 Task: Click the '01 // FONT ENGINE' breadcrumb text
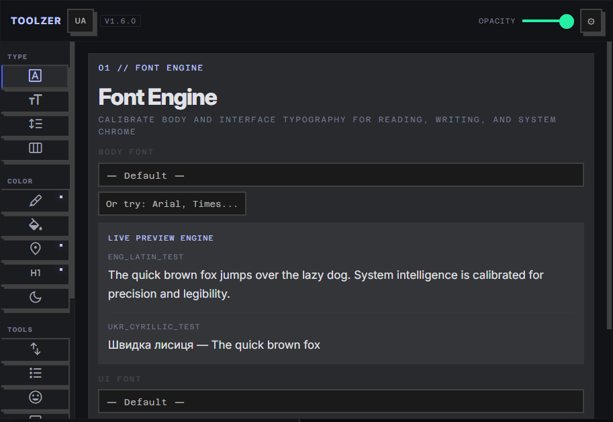point(150,68)
